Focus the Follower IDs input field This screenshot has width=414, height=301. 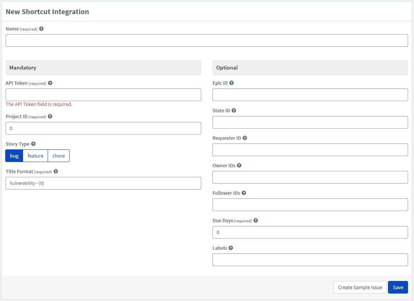click(310, 205)
